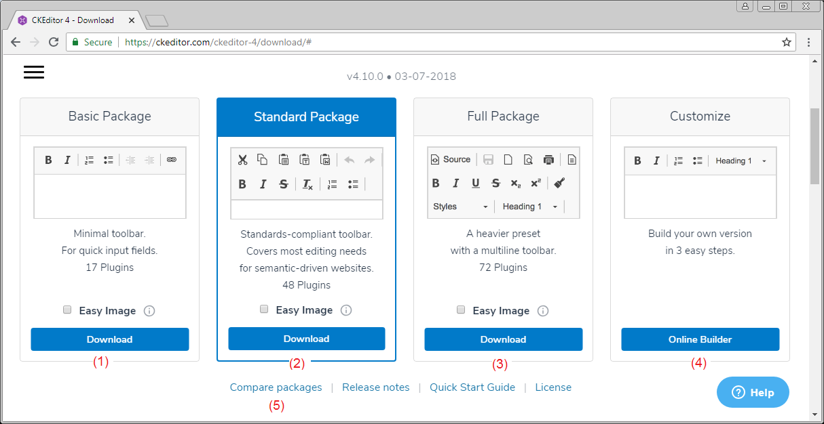This screenshot has width=824, height=424.
Task: Open the Quick Start Guide link
Action: [x=472, y=387]
